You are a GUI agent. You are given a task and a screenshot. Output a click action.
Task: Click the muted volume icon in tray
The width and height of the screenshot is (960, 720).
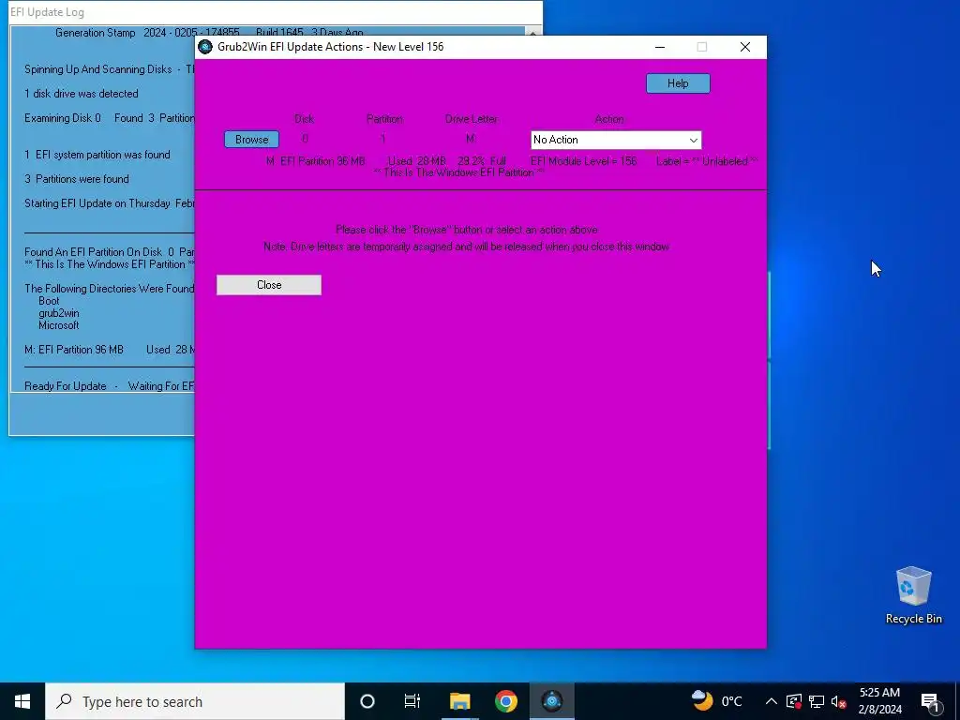(839, 701)
